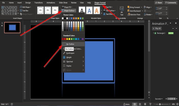Image resolution: width=179 pixels, height=106 pixels.
Task: Toggle Notes pane in status bar
Action: 126,104
